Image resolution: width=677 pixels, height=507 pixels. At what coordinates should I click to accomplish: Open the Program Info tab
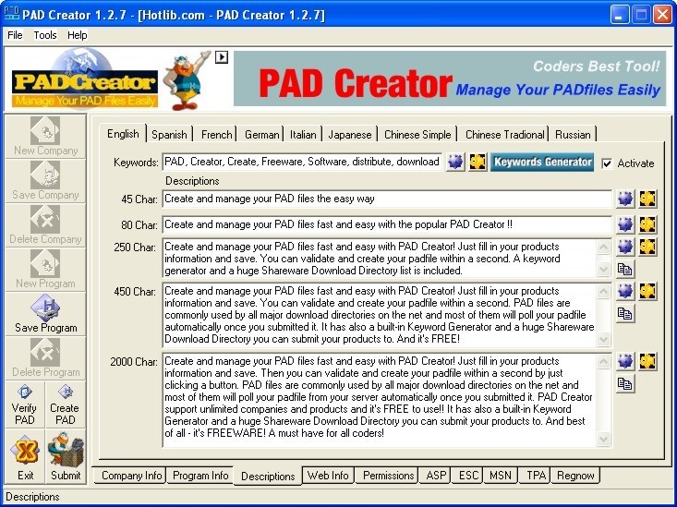[x=200, y=476]
